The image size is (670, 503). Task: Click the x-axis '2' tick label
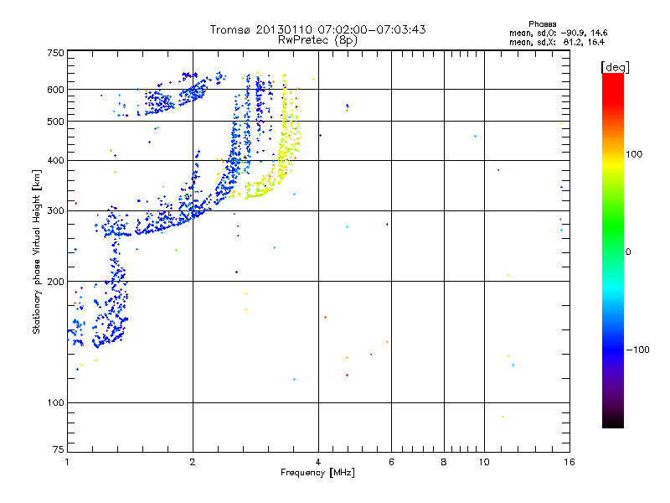193,462
